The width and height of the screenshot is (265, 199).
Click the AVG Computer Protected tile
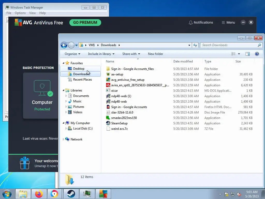click(x=41, y=96)
